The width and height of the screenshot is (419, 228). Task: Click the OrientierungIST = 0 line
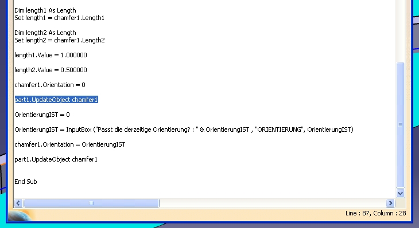tap(42, 115)
